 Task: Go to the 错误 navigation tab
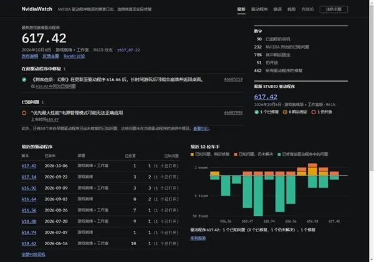[x=277, y=9]
